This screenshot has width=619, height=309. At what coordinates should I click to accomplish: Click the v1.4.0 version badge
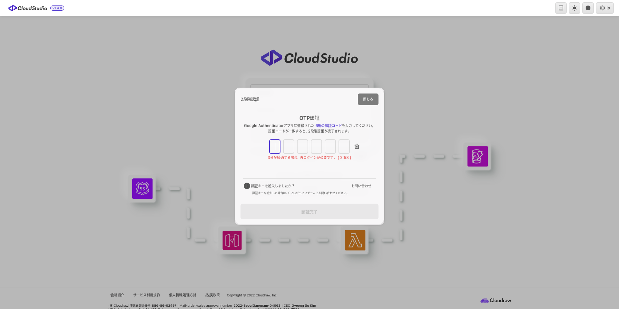coord(57,8)
